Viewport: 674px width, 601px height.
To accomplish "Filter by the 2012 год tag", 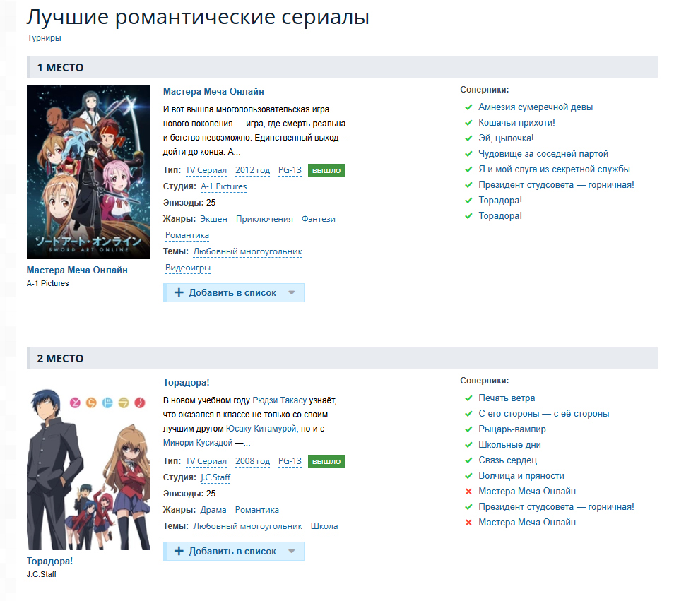I will point(252,170).
